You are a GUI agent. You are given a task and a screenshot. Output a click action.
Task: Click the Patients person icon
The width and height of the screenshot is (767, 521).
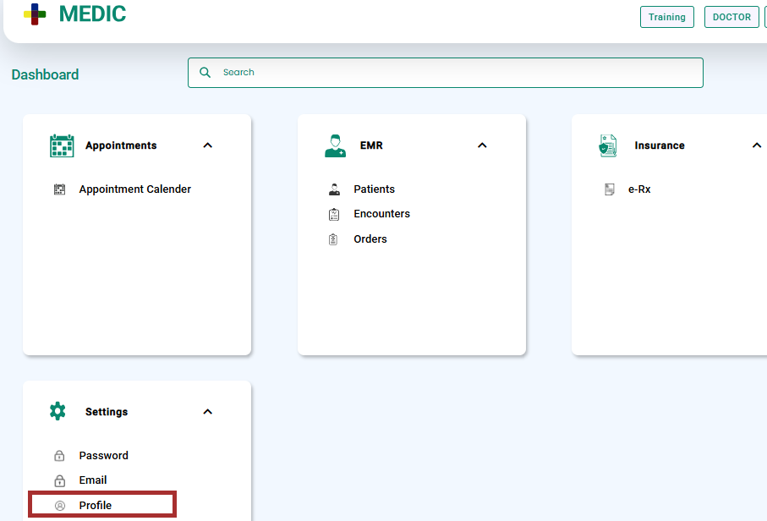point(334,189)
